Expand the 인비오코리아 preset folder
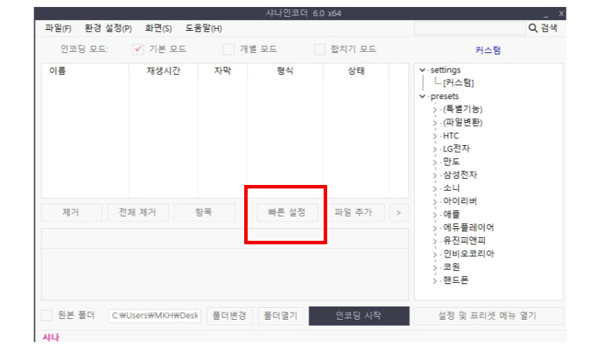 coord(435,255)
